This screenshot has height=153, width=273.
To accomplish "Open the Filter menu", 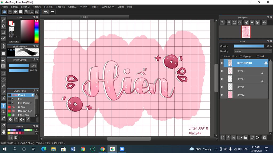I will click(x=37, y=7).
